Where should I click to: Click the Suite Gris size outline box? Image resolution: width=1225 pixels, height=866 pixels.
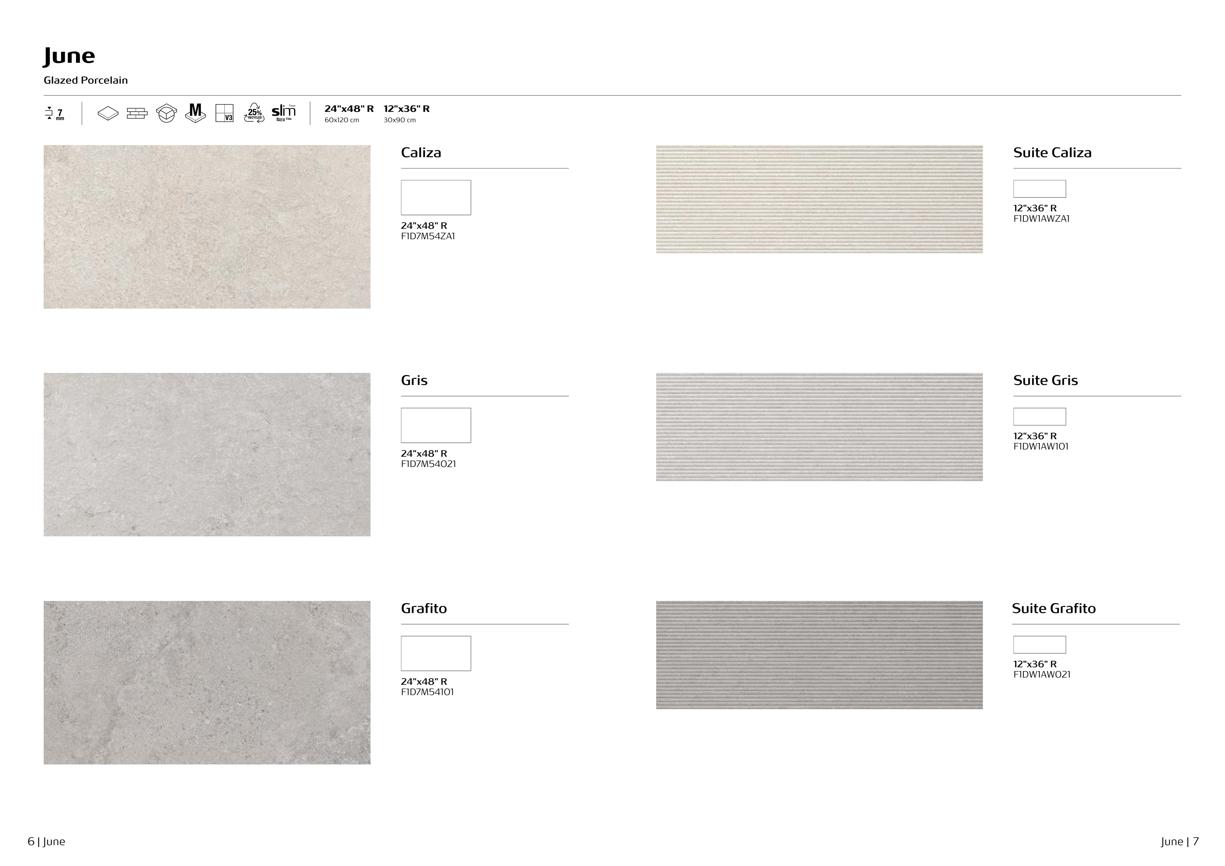[x=1039, y=417]
